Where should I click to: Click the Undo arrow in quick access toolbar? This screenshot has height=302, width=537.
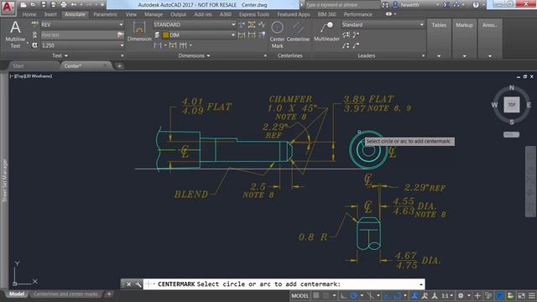pos(74,5)
